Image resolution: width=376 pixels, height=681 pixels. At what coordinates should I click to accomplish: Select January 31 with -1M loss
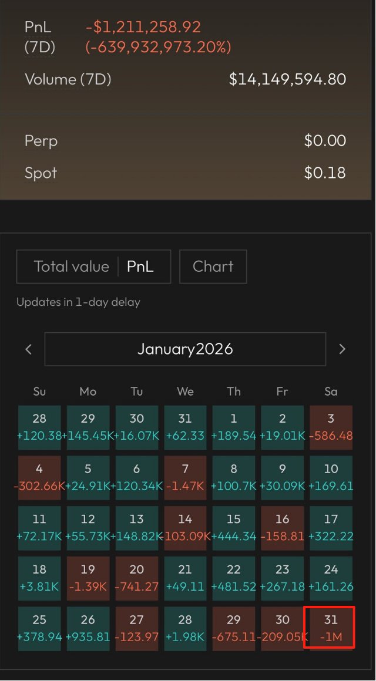point(331,628)
